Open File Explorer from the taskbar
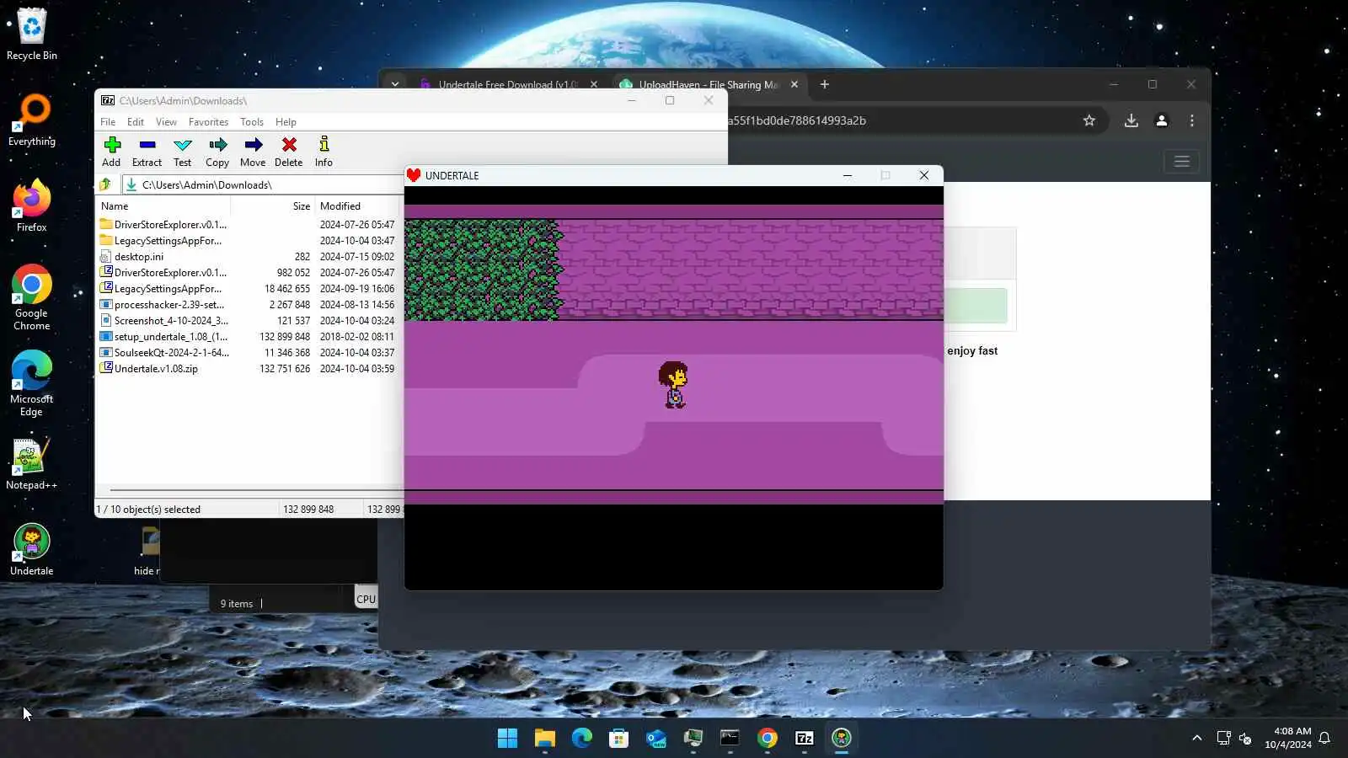This screenshot has height=758, width=1348. point(544,739)
